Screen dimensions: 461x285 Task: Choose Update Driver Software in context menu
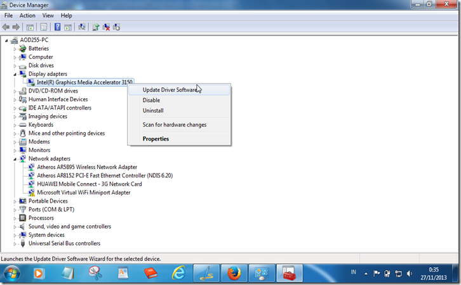click(x=179, y=90)
